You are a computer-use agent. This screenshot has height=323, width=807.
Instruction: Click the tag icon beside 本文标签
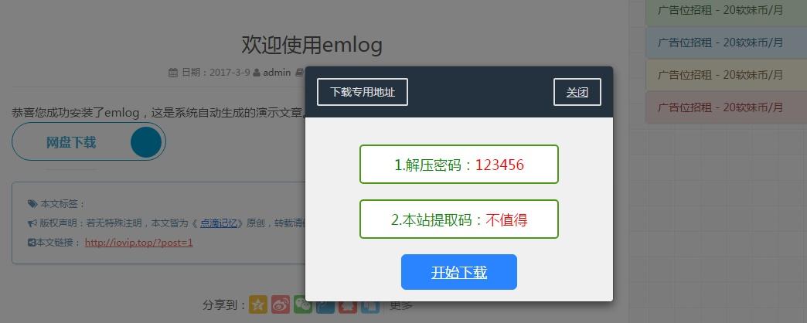32,204
